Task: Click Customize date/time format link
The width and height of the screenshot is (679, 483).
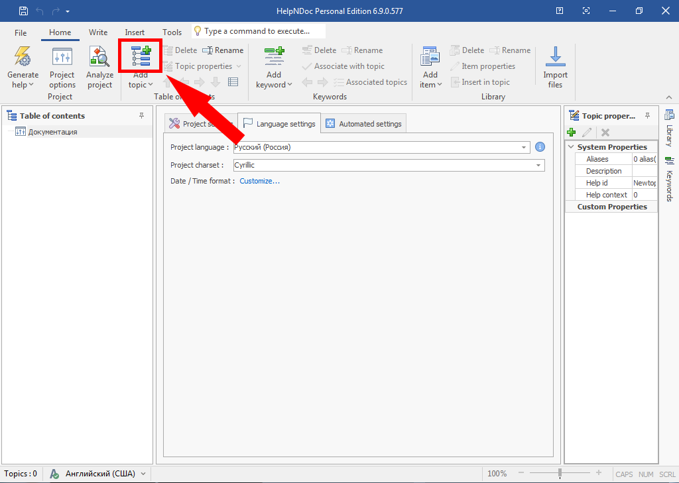Action: coord(260,181)
